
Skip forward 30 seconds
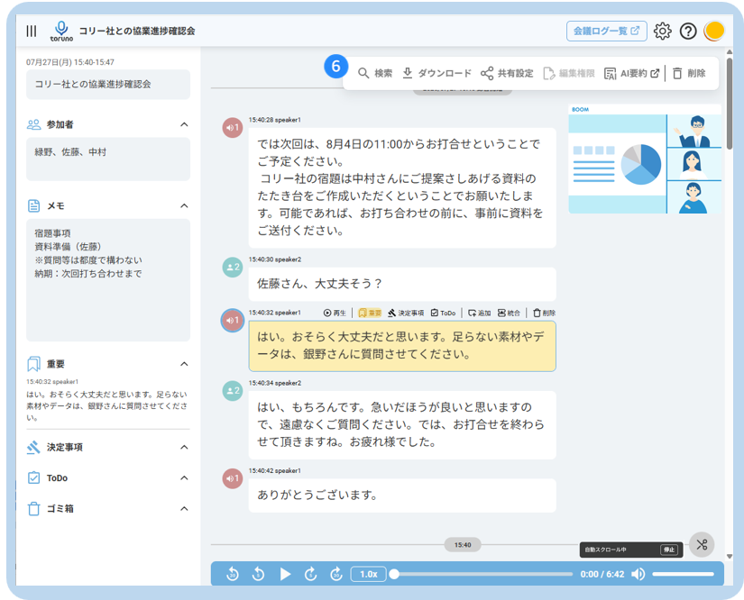tap(336, 574)
